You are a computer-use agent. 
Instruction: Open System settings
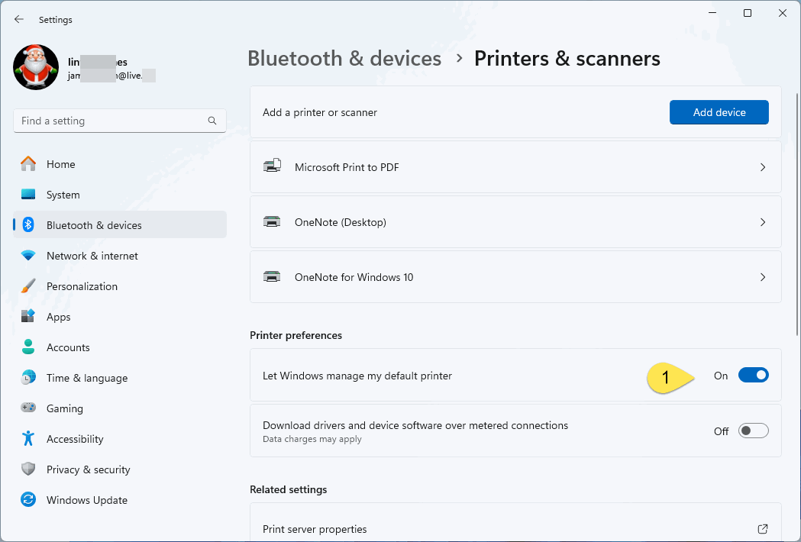120,195
